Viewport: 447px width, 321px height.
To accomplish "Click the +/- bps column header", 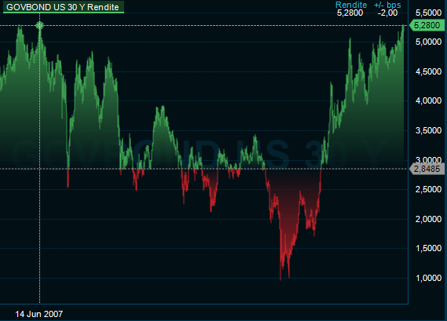I will 387,5.
